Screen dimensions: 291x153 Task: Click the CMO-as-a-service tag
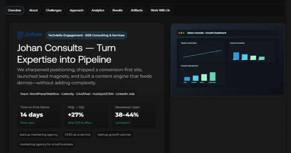(78, 135)
